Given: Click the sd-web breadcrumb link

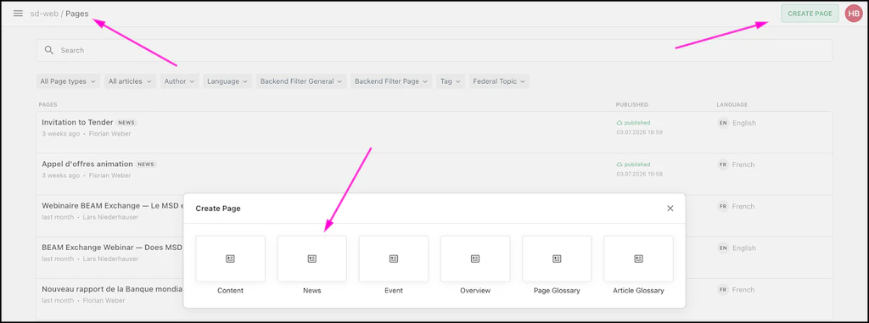Looking at the screenshot, I should click(x=44, y=14).
